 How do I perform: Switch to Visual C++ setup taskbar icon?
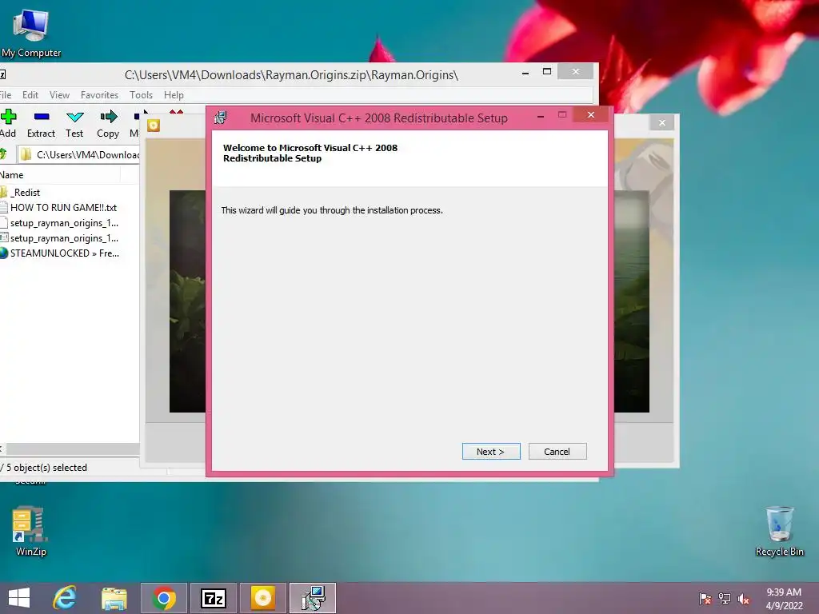tap(313, 598)
